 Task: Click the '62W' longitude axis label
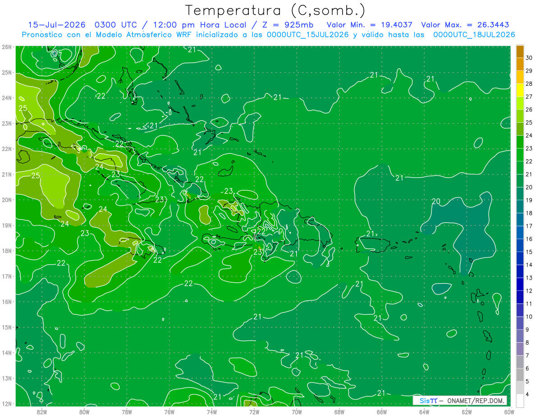point(467,412)
